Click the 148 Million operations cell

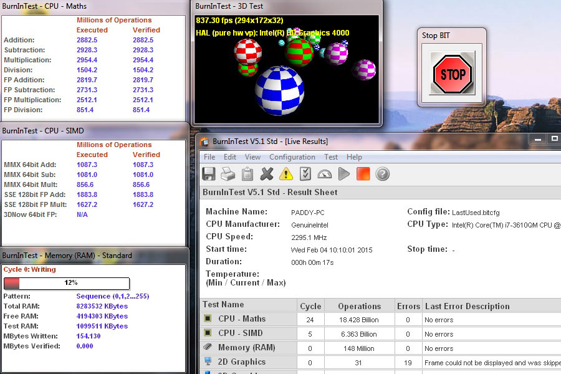point(358,348)
